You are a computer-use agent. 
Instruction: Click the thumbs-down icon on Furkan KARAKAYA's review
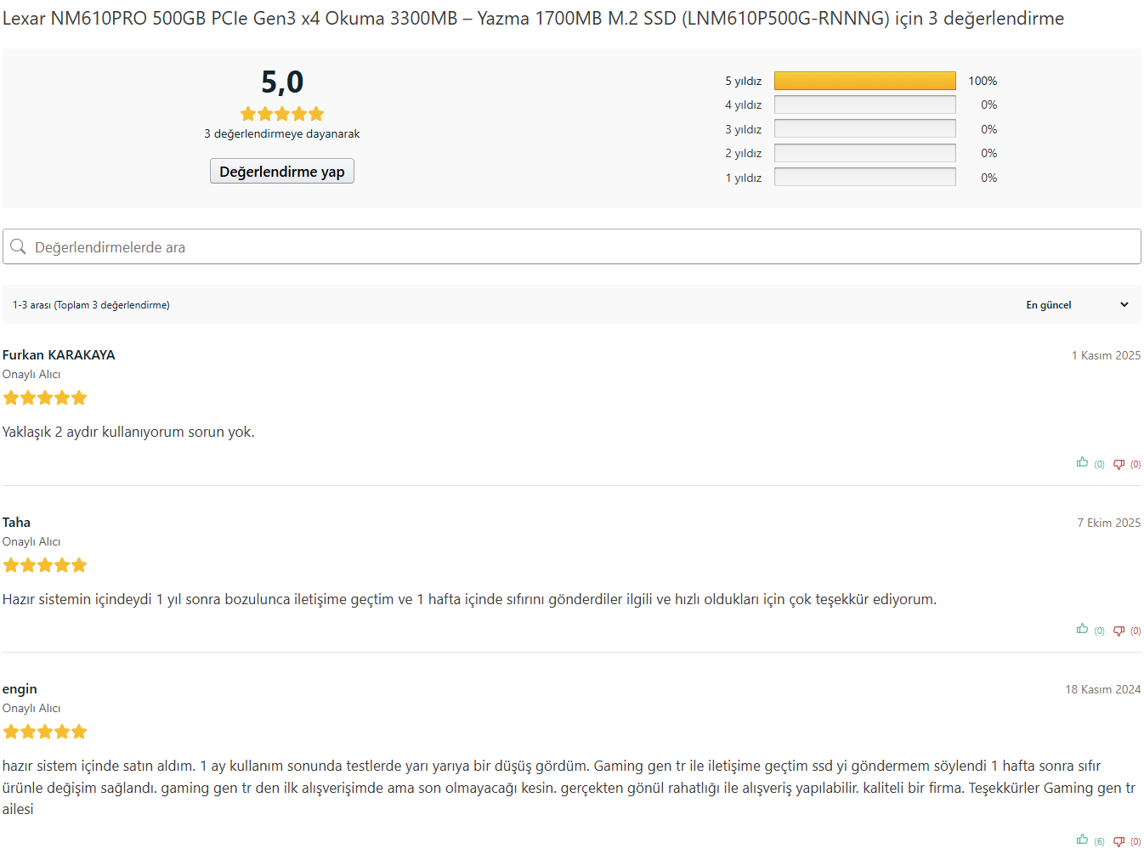[1119, 464]
